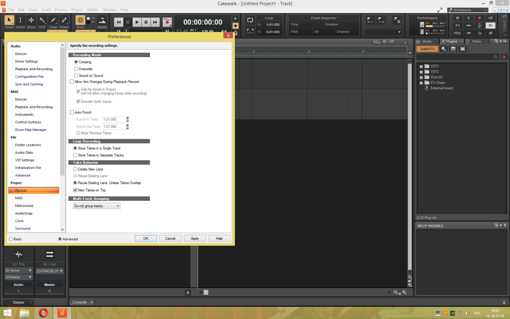Select the Audio FX filter button

[x=427, y=49]
